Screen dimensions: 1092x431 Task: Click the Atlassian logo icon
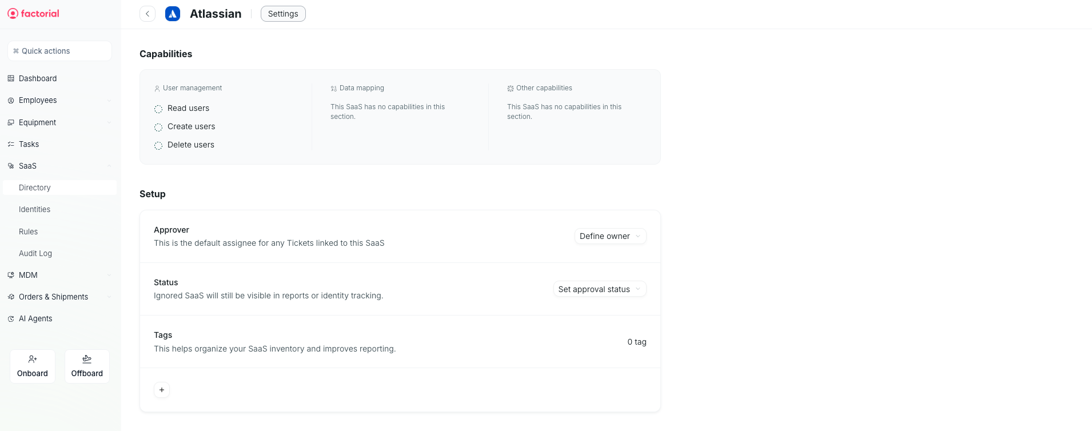(173, 14)
